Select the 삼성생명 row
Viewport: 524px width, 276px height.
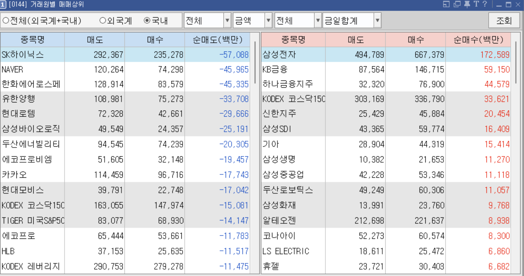click(386, 160)
